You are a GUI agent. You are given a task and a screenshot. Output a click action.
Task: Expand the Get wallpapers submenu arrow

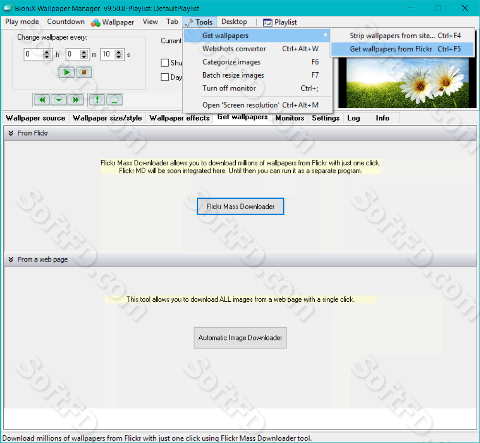pyautogui.click(x=325, y=35)
